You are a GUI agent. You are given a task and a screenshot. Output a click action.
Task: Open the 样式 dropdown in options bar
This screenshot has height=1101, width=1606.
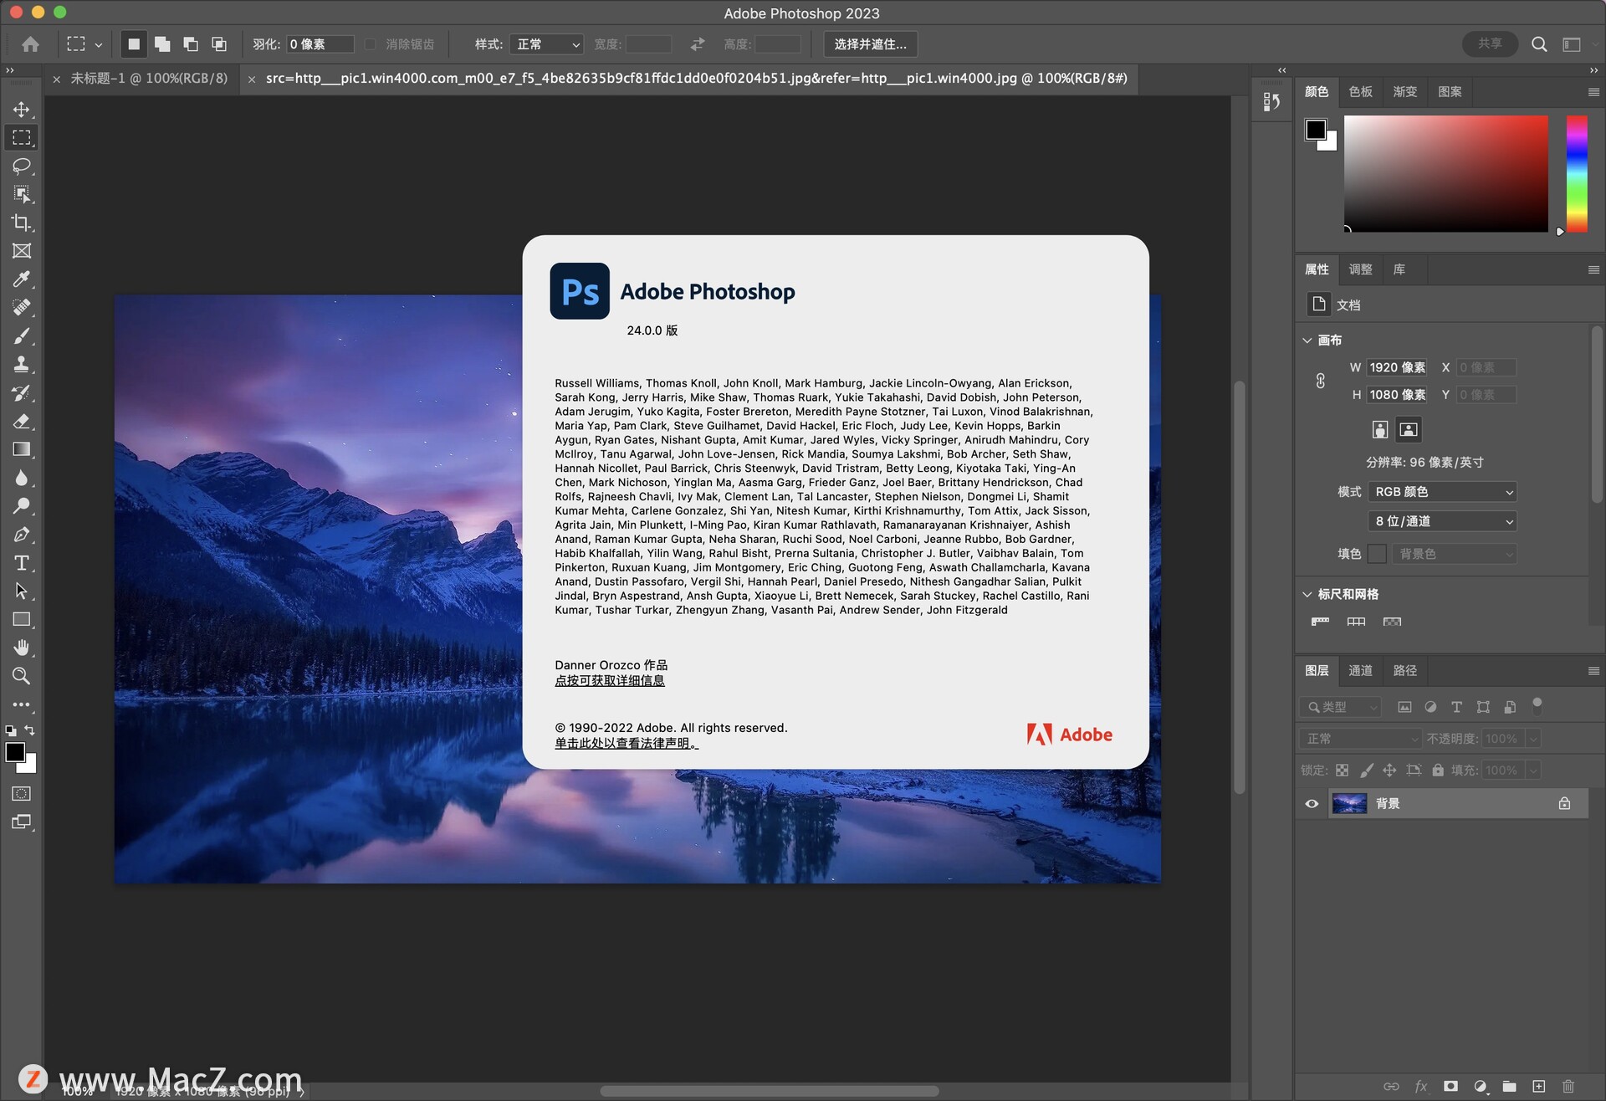tap(546, 44)
